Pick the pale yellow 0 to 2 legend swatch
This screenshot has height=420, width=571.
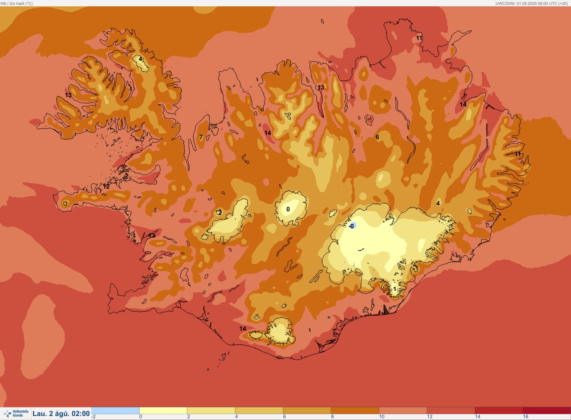click(163, 410)
